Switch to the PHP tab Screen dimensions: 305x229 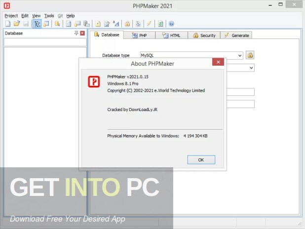[139, 36]
